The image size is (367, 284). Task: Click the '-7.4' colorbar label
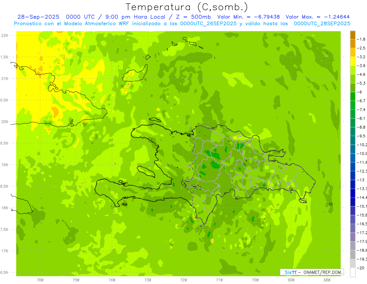pos(362,110)
